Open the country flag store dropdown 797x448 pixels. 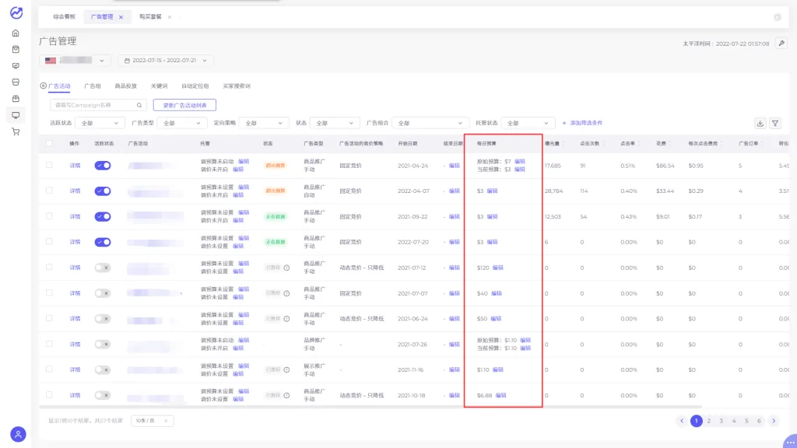[x=75, y=61]
